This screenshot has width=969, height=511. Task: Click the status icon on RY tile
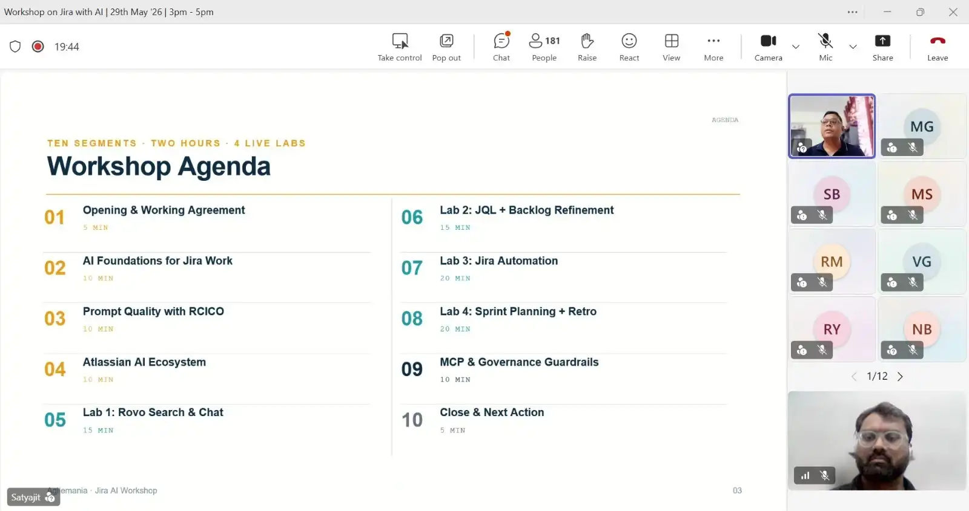coord(802,350)
